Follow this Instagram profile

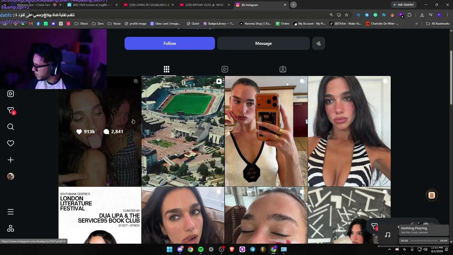tap(170, 43)
